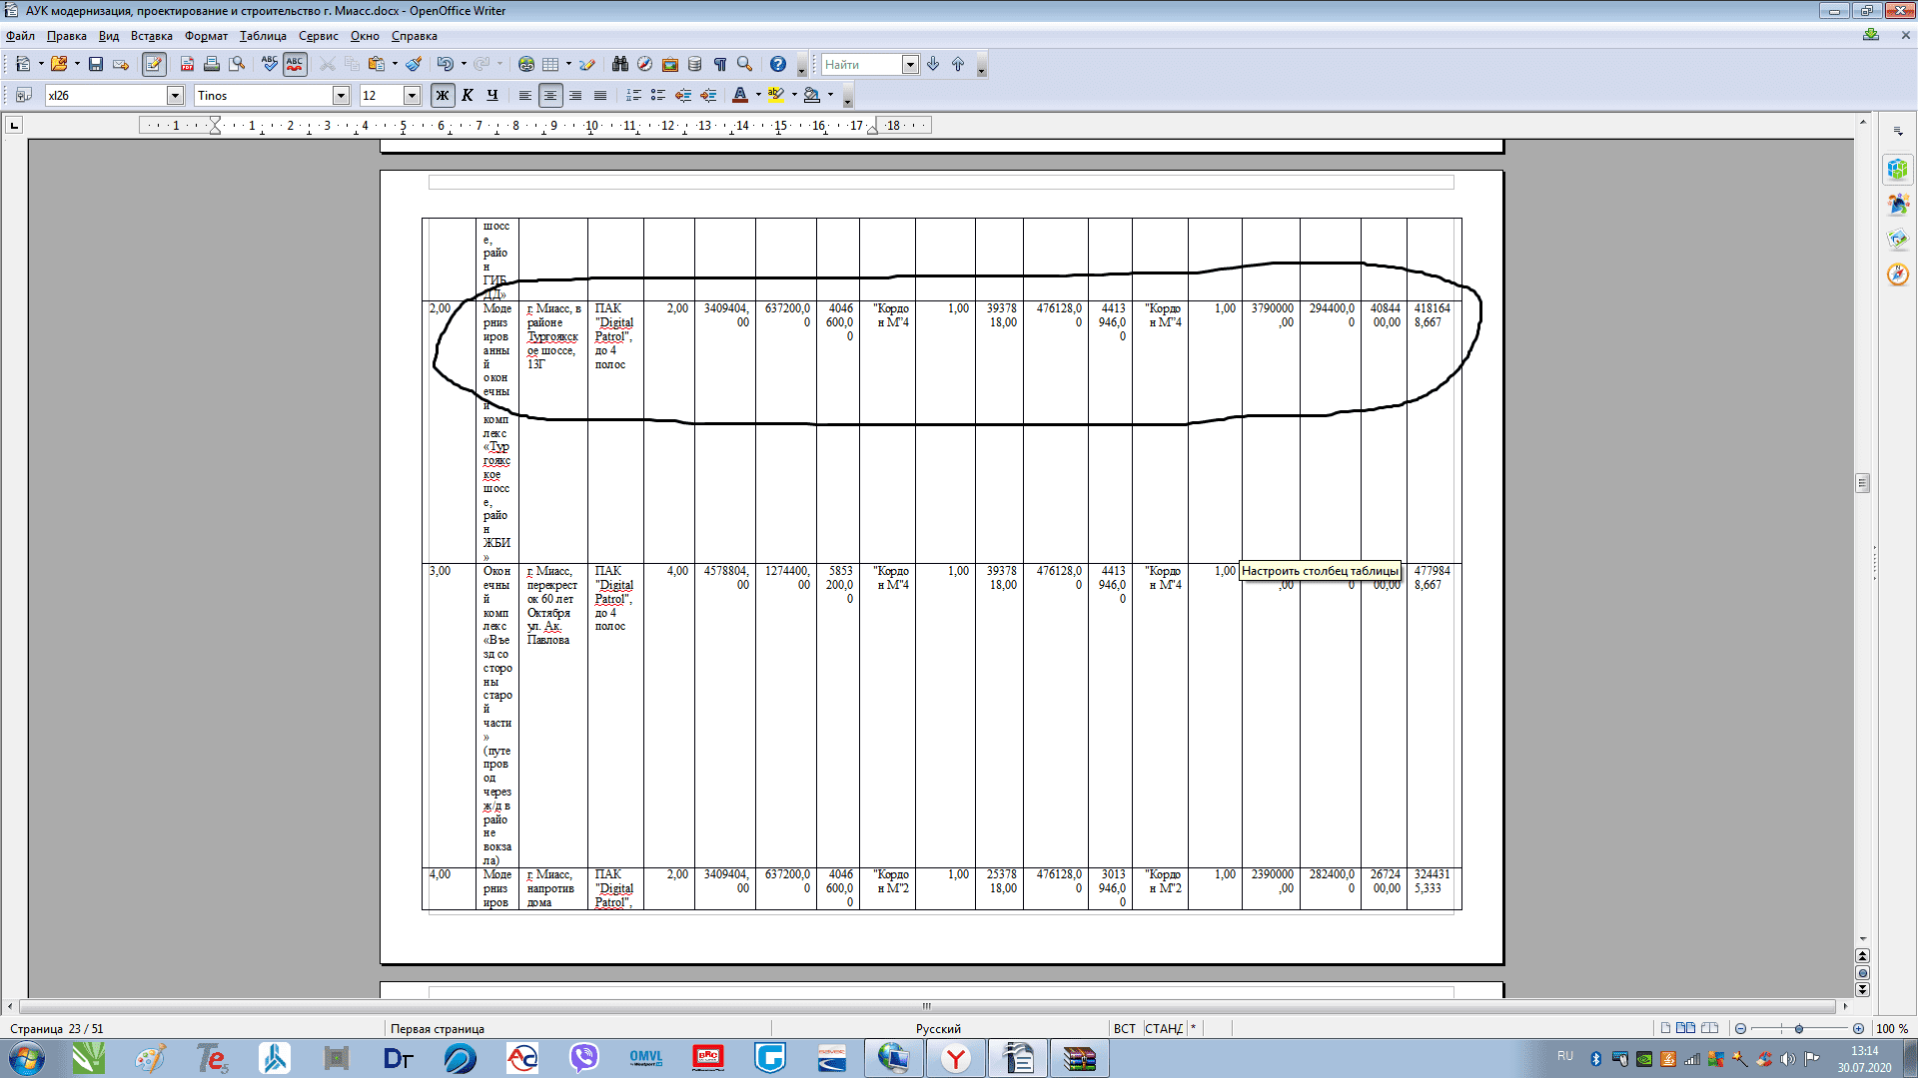Toggle Edit File mode
1918x1078 pixels.
pyautogui.click(x=154, y=64)
